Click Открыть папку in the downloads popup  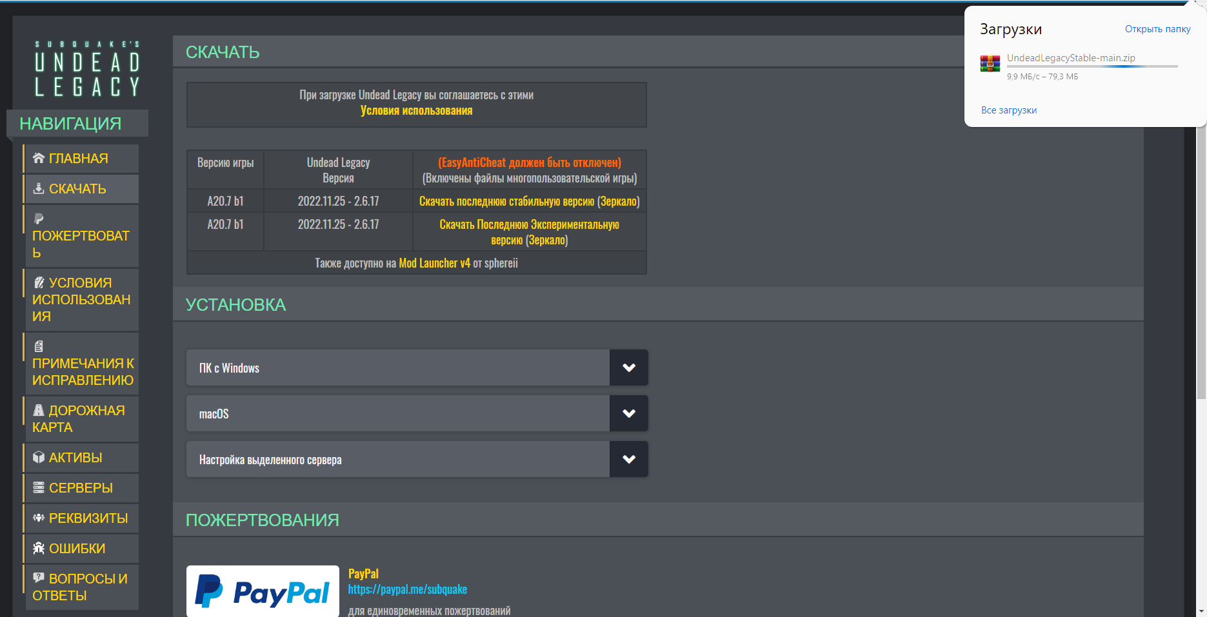point(1158,29)
